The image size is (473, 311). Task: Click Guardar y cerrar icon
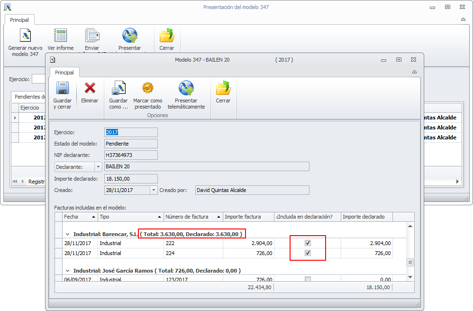click(x=63, y=89)
